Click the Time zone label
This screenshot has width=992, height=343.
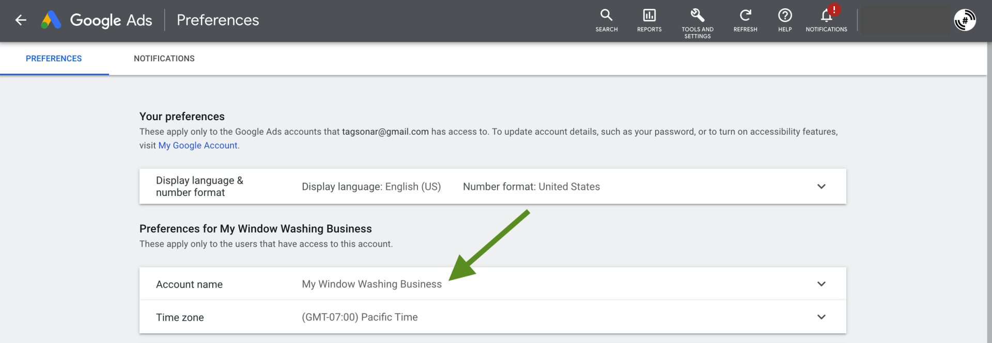(180, 318)
